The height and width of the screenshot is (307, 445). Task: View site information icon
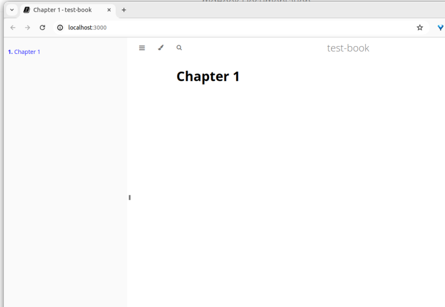tap(60, 27)
